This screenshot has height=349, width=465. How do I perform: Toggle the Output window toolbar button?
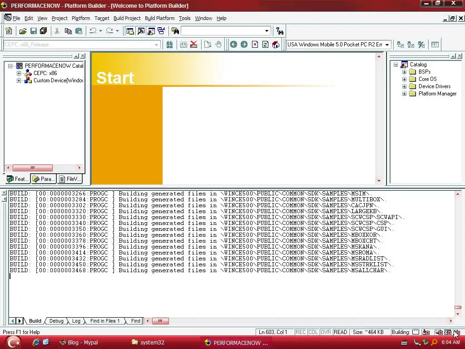click(141, 31)
